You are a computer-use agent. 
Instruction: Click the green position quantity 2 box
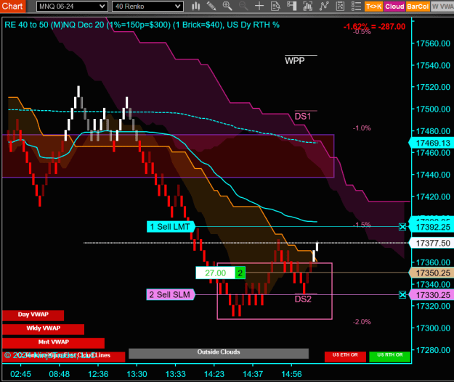point(240,273)
